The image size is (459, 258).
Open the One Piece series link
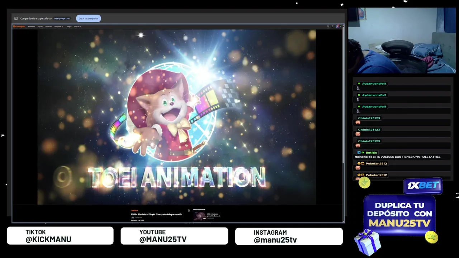click(x=134, y=210)
